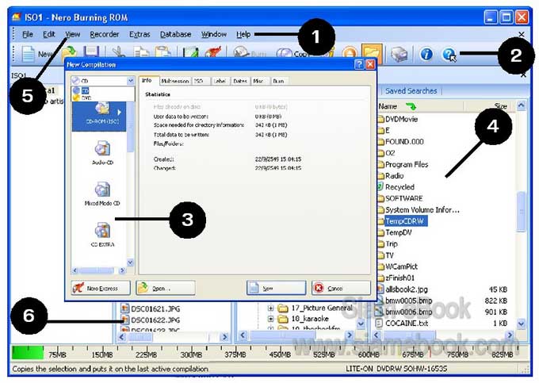Click the compilation type list scroll-right arrow
Image resolution: width=539 pixels, height=383 pixels.
click(122, 270)
